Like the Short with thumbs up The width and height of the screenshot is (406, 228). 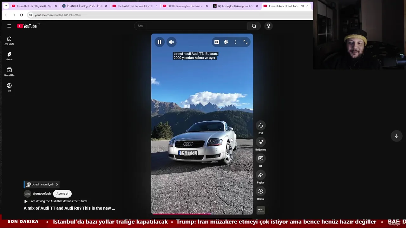(x=261, y=125)
